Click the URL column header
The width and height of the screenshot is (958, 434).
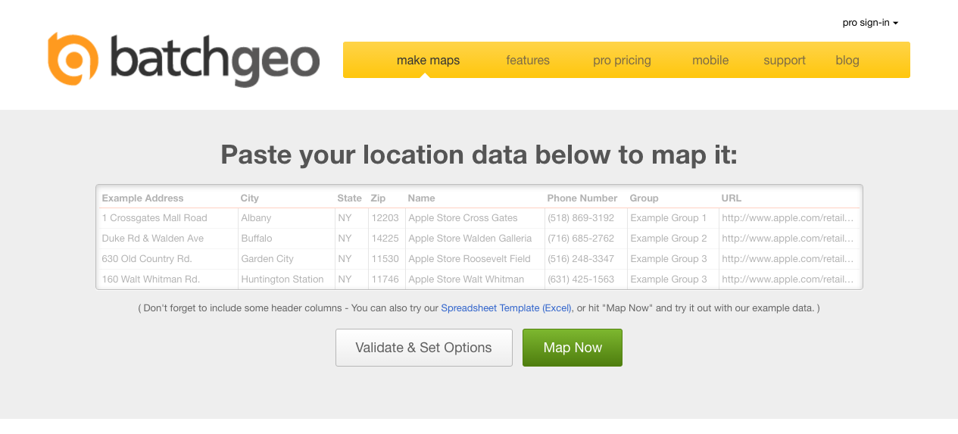click(x=732, y=198)
